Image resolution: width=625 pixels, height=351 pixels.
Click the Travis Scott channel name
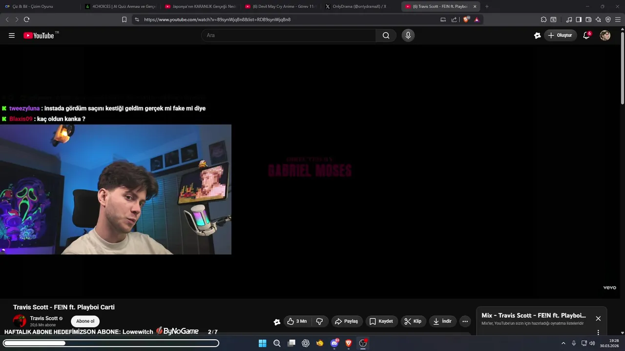[x=44, y=318]
